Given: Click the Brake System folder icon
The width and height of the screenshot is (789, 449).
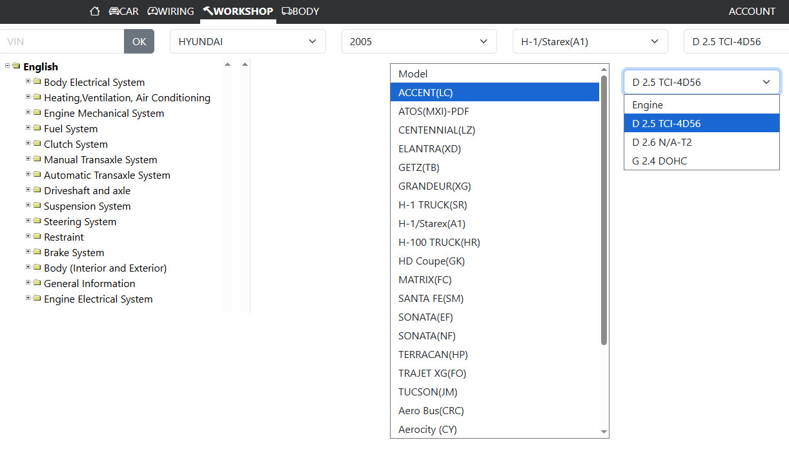Looking at the screenshot, I should (x=37, y=252).
